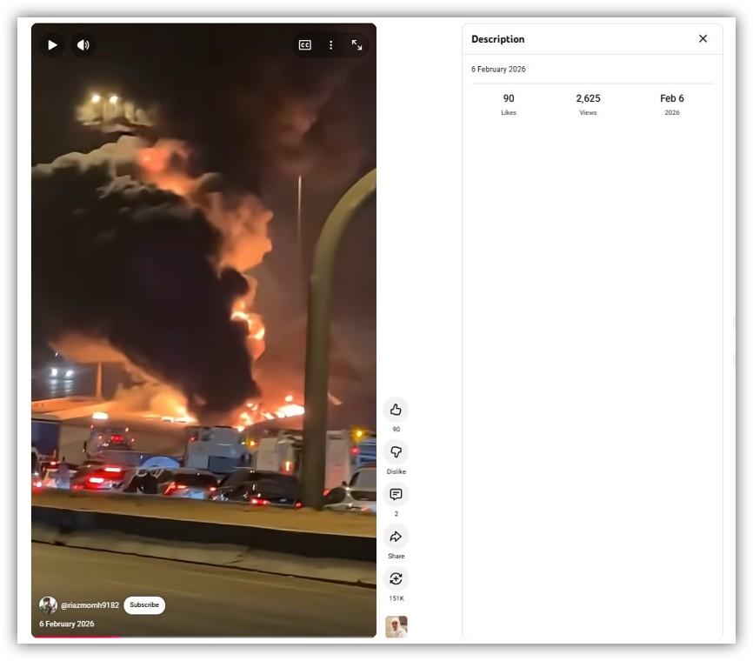
Task: Share the video using the arrow icon
Action: (396, 537)
